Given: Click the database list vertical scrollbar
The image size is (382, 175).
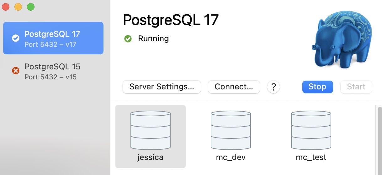Looking at the screenshot, I should (379, 141).
